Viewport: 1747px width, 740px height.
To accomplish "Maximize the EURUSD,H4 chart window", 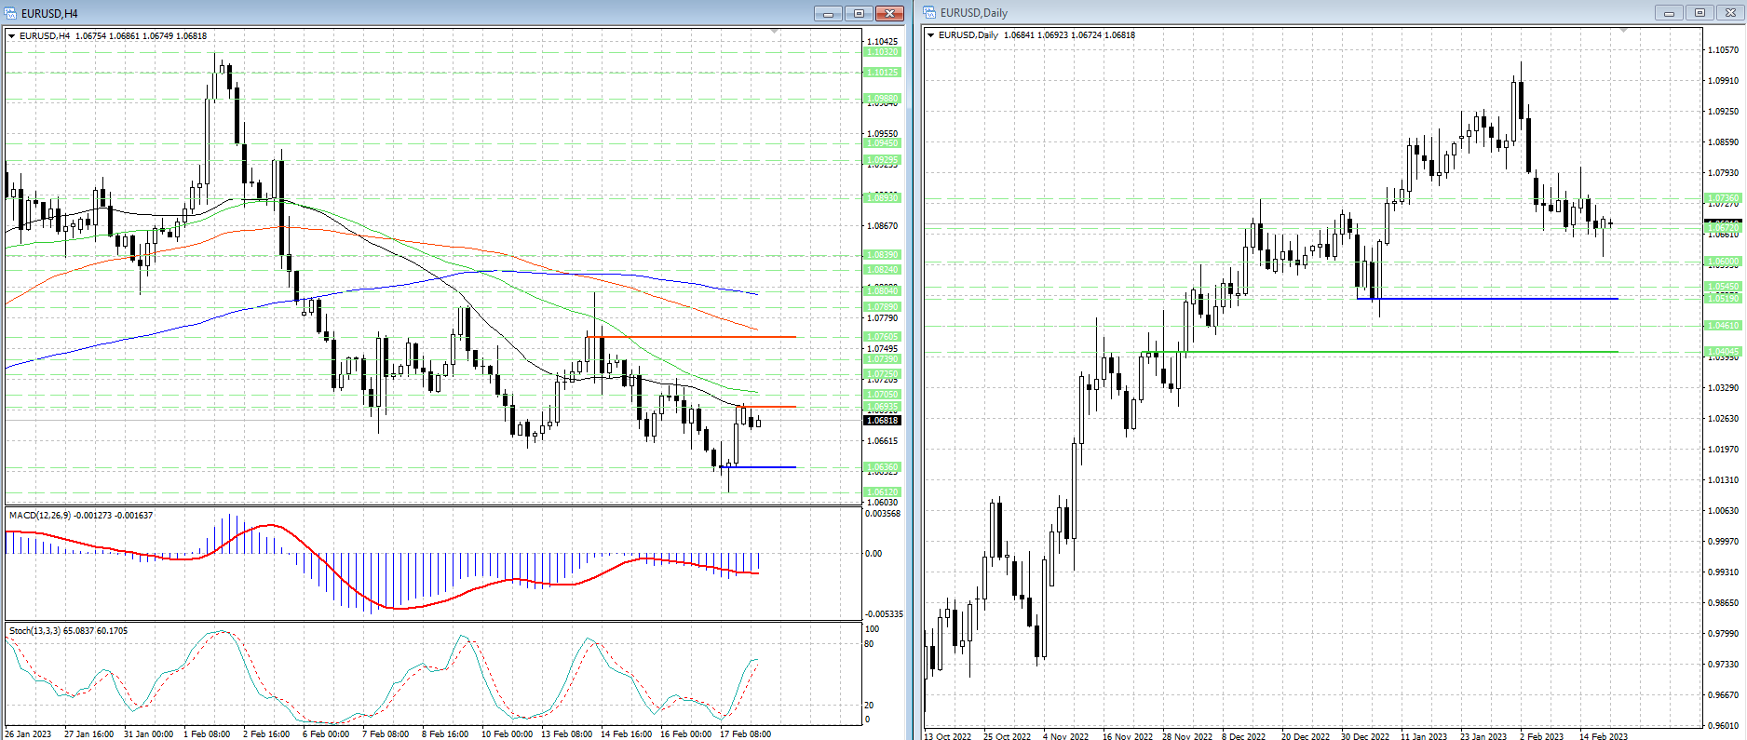I will coord(859,13).
